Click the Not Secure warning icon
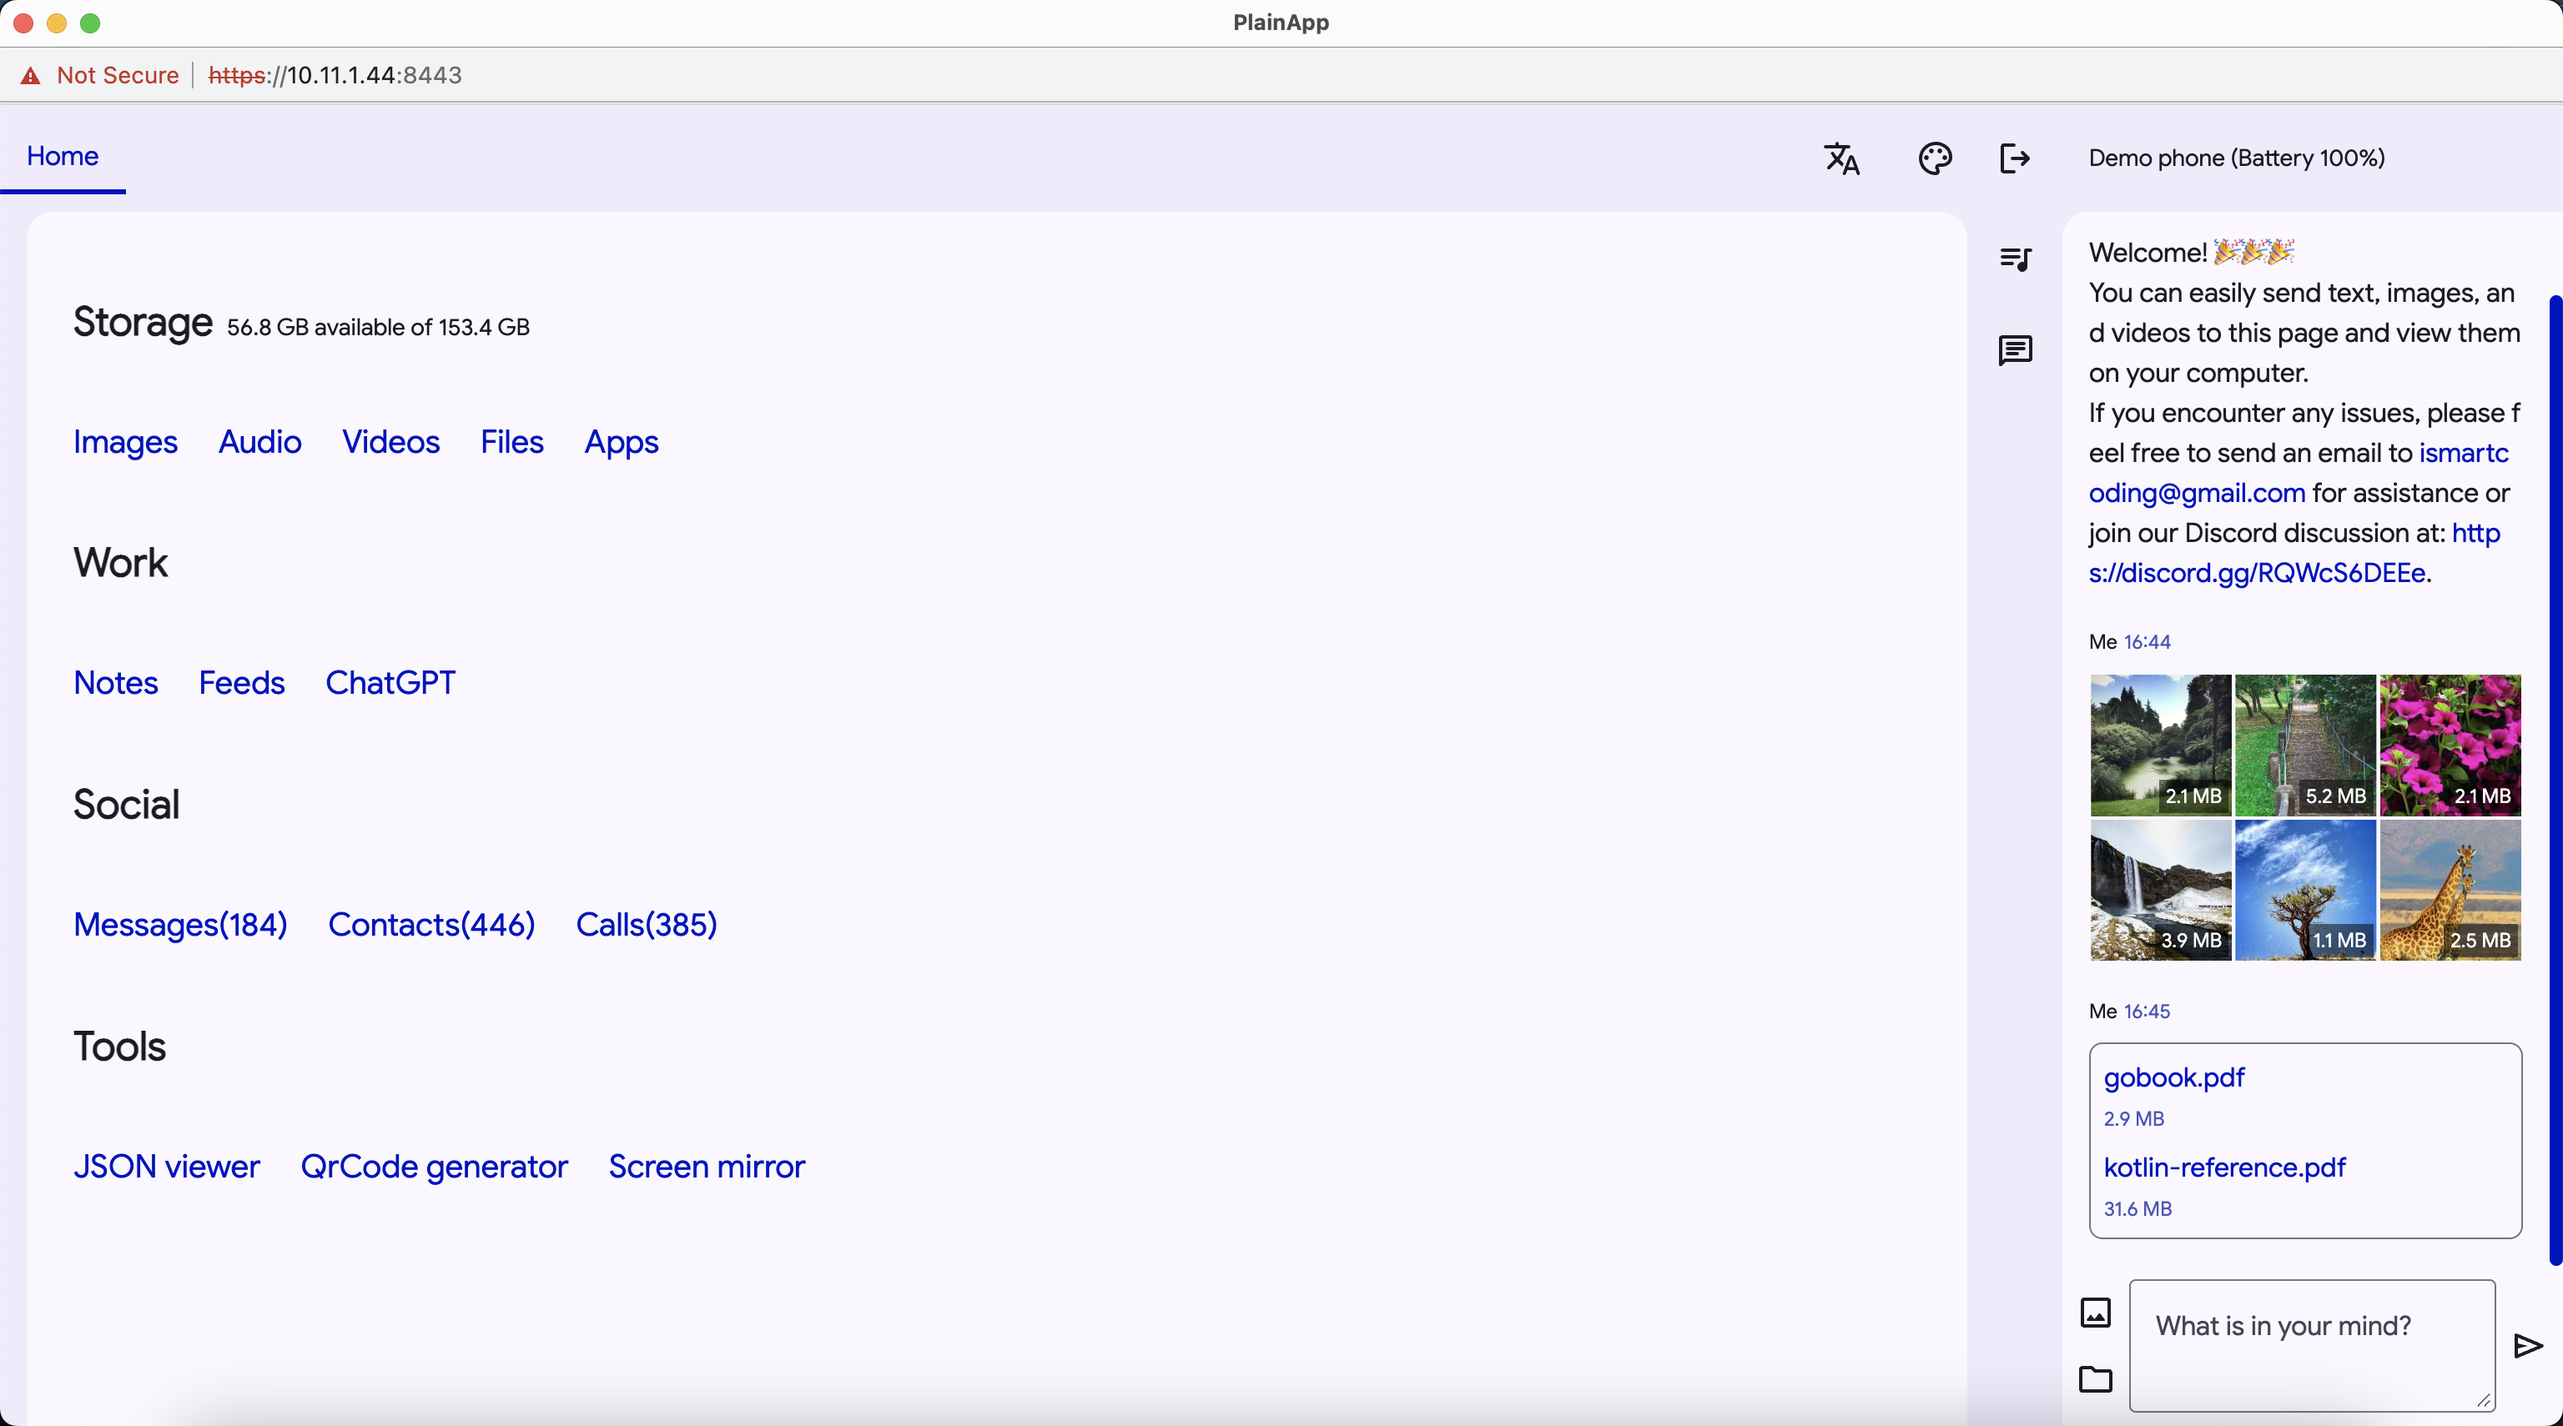 [x=31, y=76]
